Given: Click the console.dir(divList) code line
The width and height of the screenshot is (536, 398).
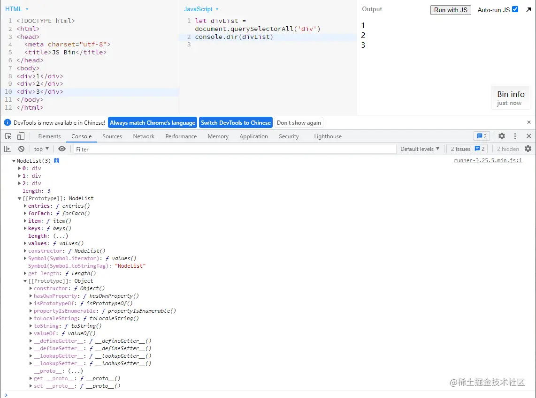Looking at the screenshot, I should [234, 37].
